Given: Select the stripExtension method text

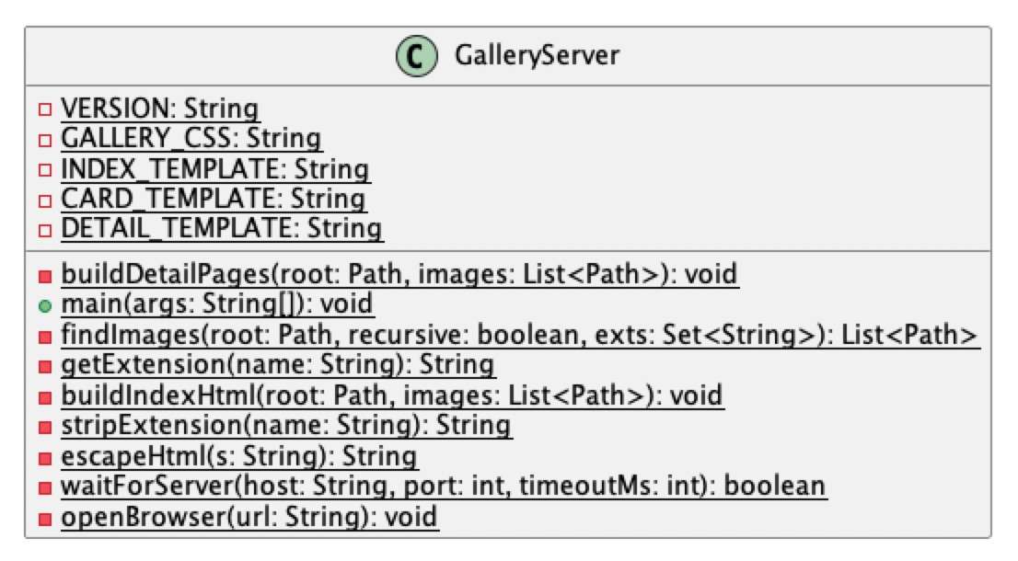Looking at the screenshot, I should pyautogui.click(x=285, y=426).
